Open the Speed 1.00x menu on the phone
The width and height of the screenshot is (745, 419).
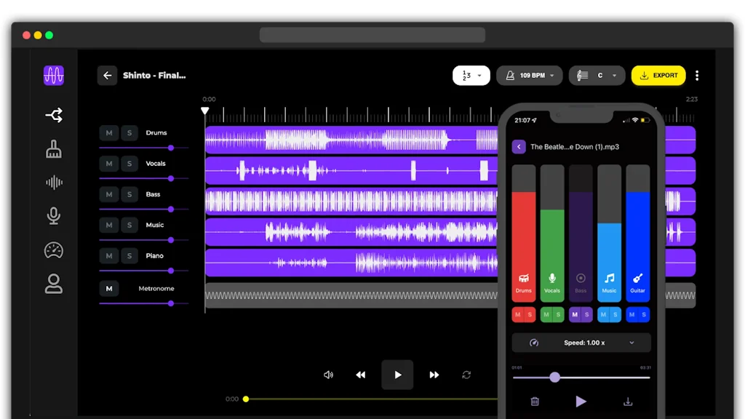pos(581,343)
